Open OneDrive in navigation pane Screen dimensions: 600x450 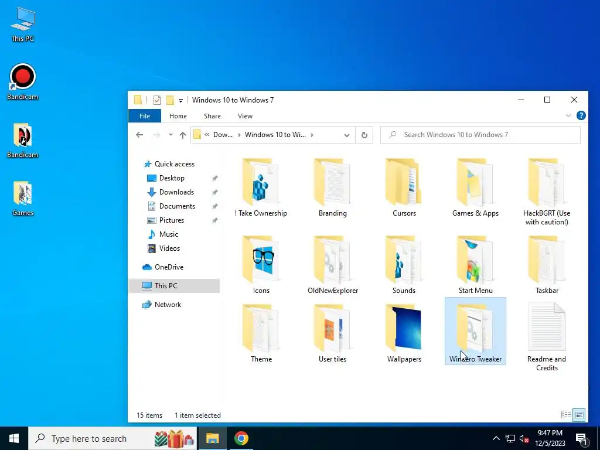[169, 267]
